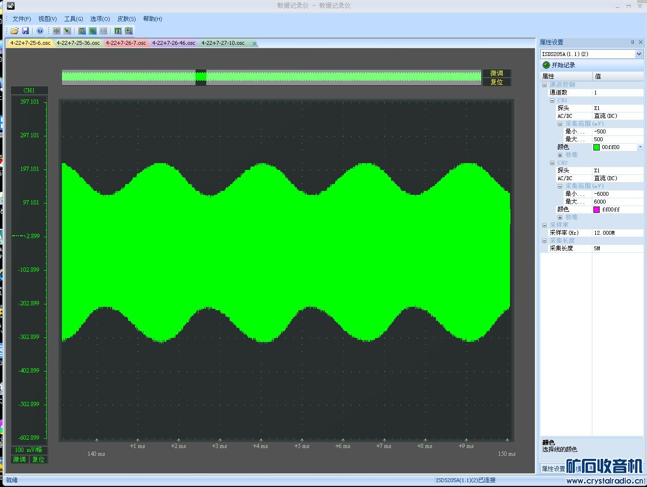Click the magenta CH2 color swatch
This screenshot has height=487, width=647.
point(596,209)
